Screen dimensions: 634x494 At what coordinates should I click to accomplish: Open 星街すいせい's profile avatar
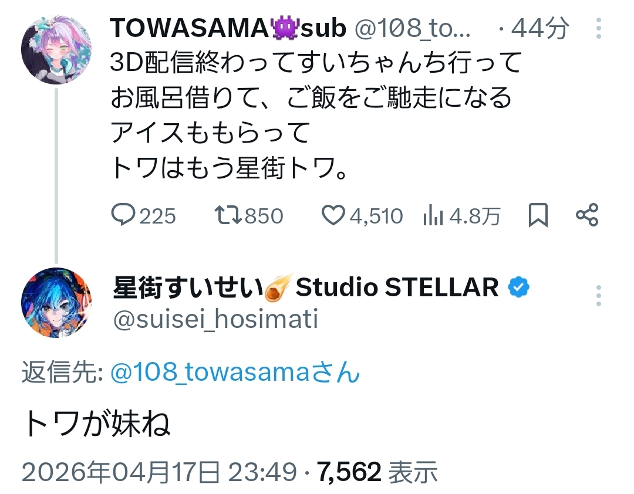click(x=56, y=303)
